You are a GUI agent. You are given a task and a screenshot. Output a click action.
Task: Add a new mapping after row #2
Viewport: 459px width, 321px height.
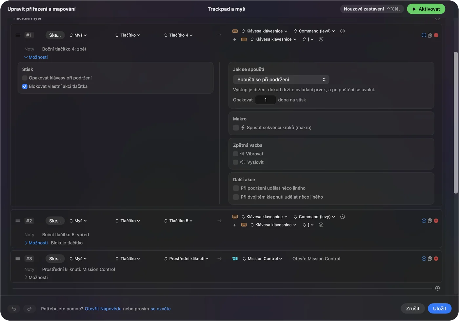coord(424,221)
